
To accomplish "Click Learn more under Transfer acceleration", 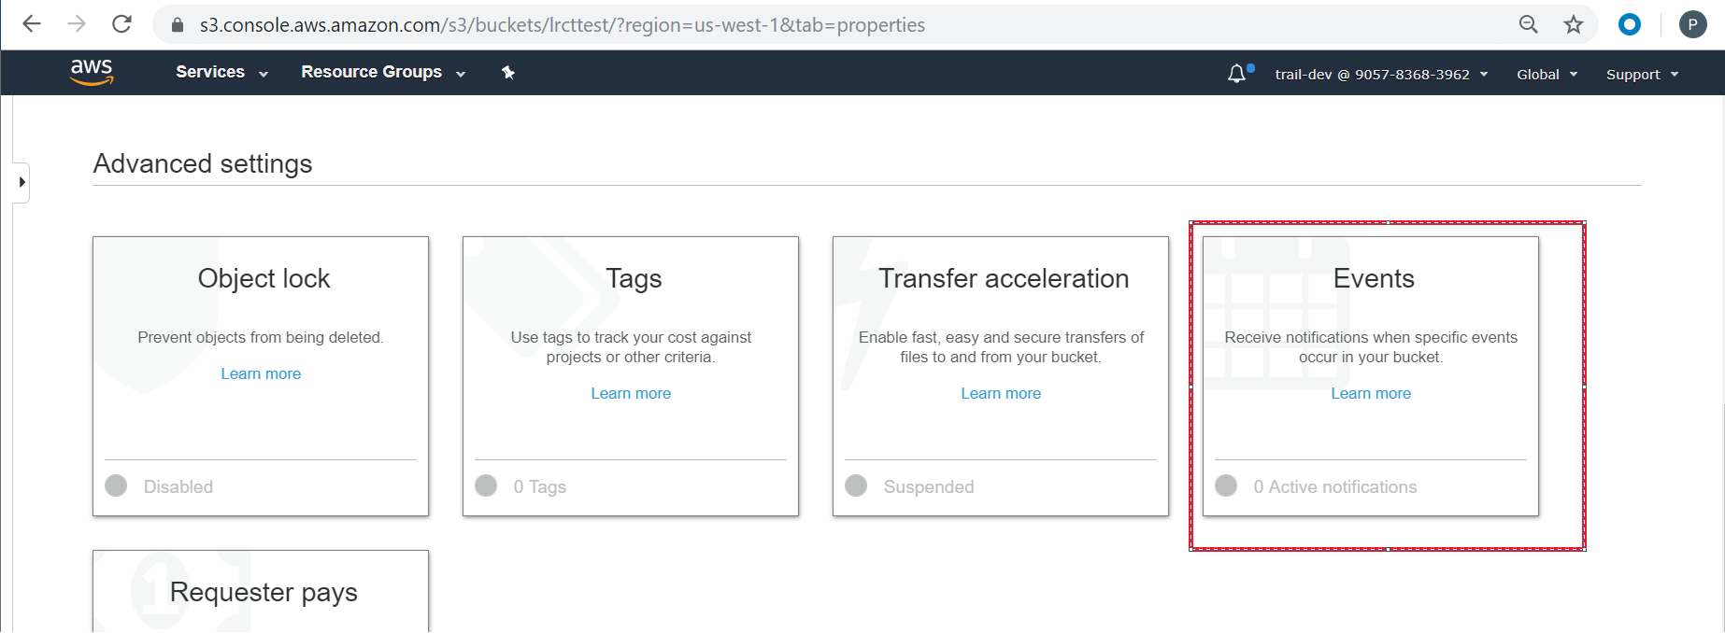I will [1001, 393].
